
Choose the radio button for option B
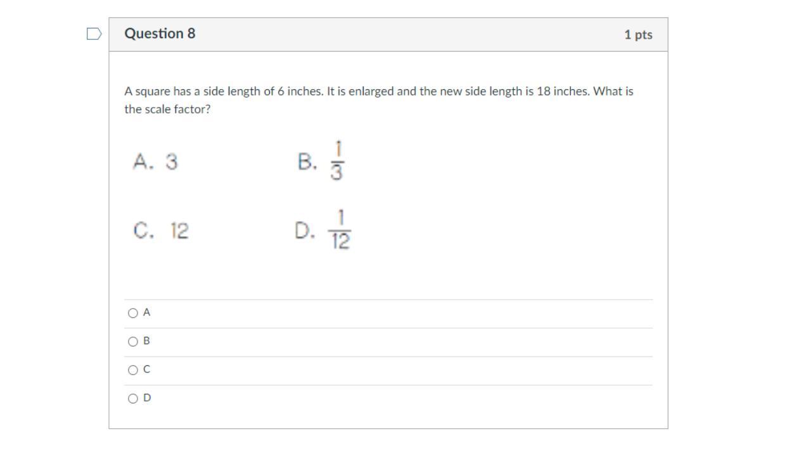pyautogui.click(x=132, y=341)
